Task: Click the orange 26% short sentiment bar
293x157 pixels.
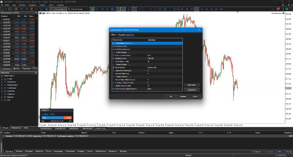Action: tap(68, 118)
